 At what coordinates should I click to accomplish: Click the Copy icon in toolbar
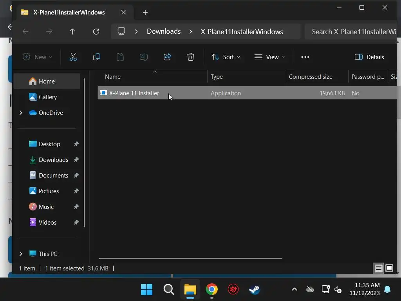pos(96,57)
